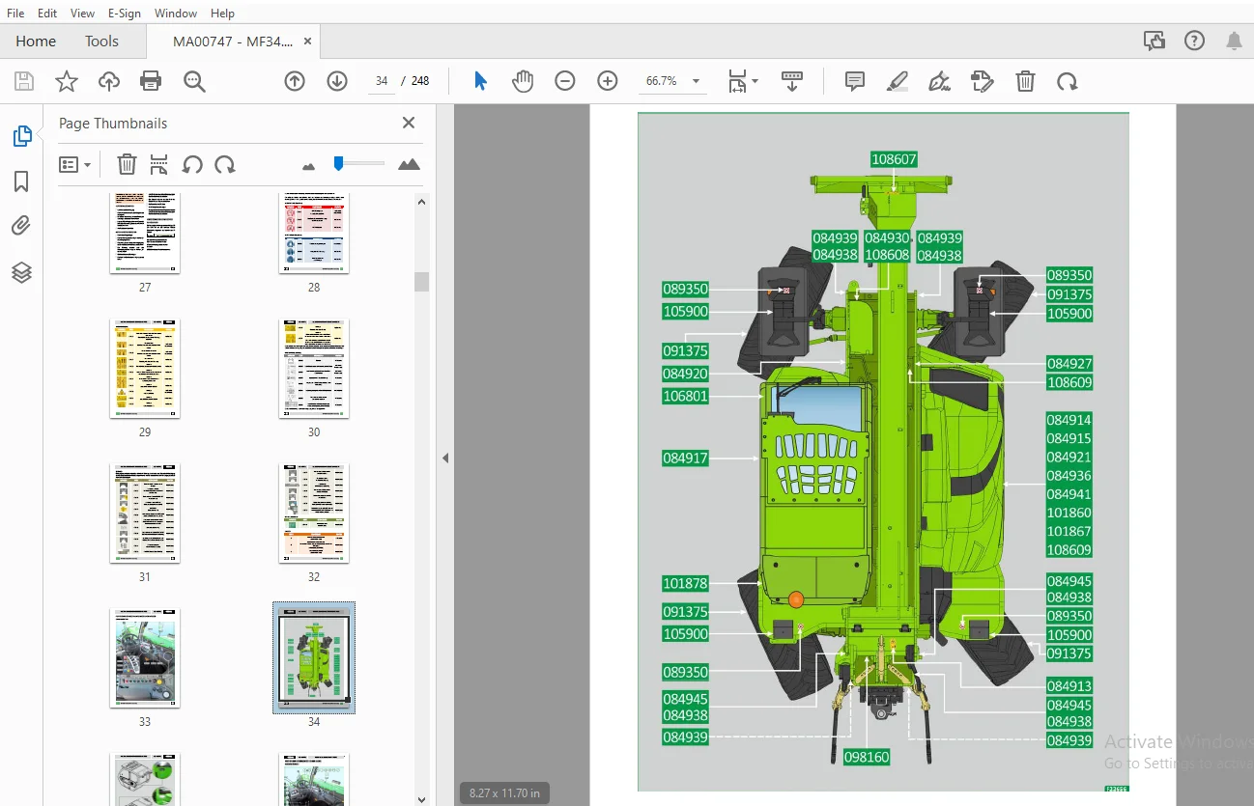Screen dimensions: 1254x806
Task: Reduce thumbnail size with the small mountain icon
Action: [x=309, y=166]
